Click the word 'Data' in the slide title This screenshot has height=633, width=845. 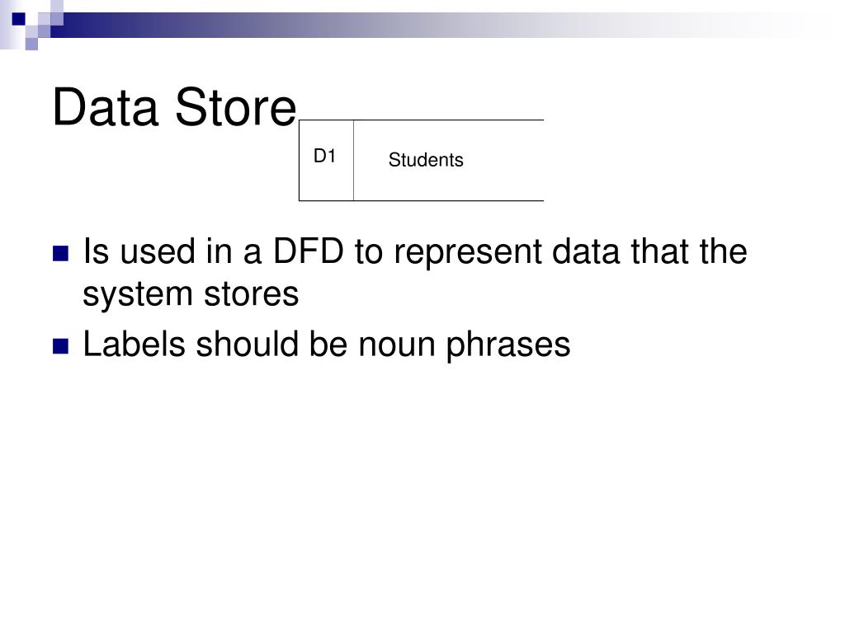[x=106, y=108]
